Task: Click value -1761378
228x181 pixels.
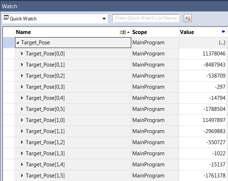Action: point(214,176)
